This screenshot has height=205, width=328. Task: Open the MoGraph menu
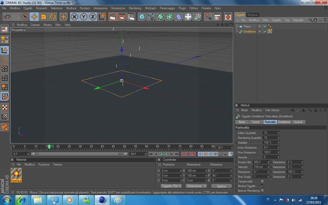pos(150,8)
